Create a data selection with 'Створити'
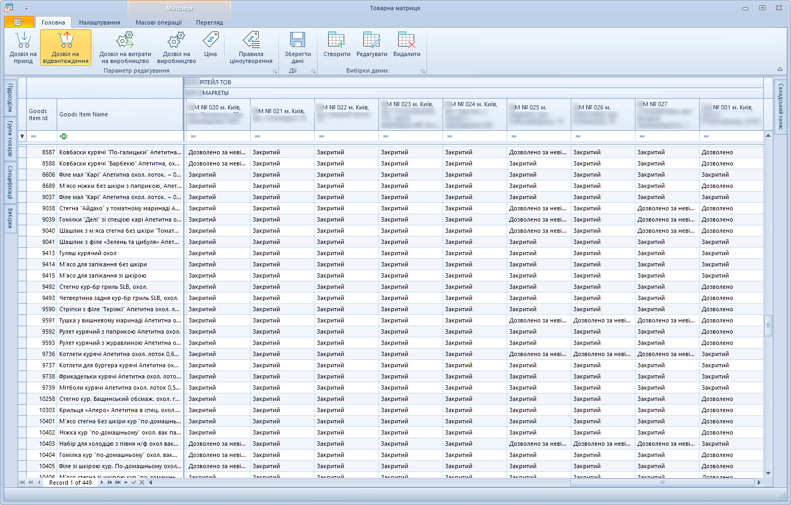791x505 pixels. 337,44
